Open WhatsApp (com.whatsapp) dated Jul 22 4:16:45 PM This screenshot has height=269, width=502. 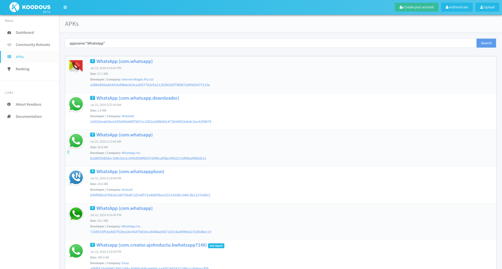(x=124, y=208)
